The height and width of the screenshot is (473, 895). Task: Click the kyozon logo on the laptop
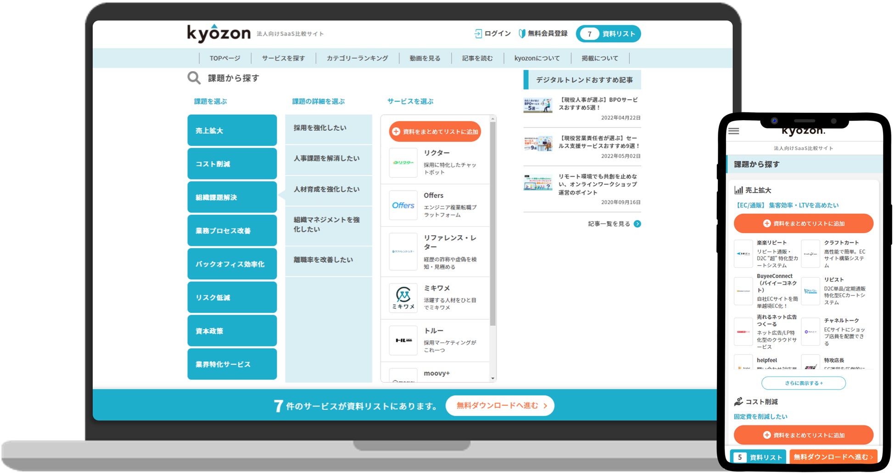[x=218, y=33]
